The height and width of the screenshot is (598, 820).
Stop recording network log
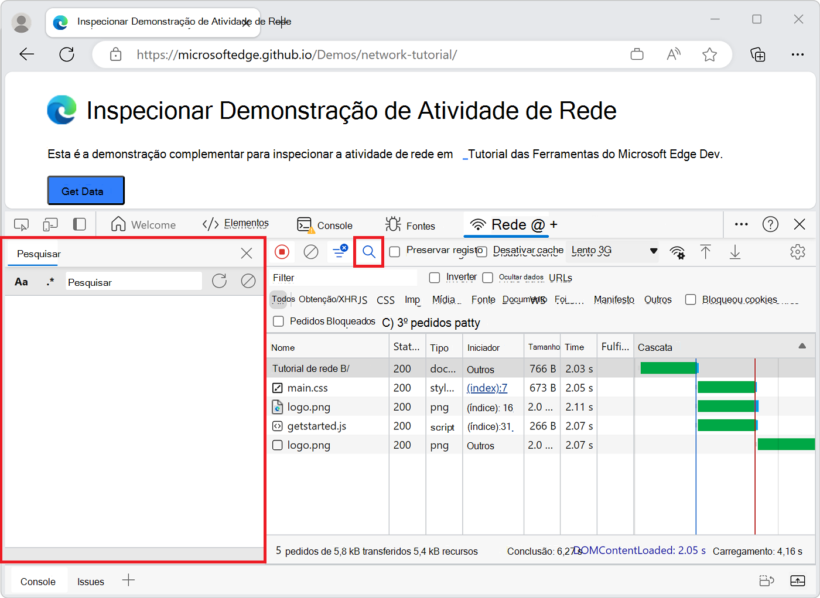pyautogui.click(x=282, y=252)
